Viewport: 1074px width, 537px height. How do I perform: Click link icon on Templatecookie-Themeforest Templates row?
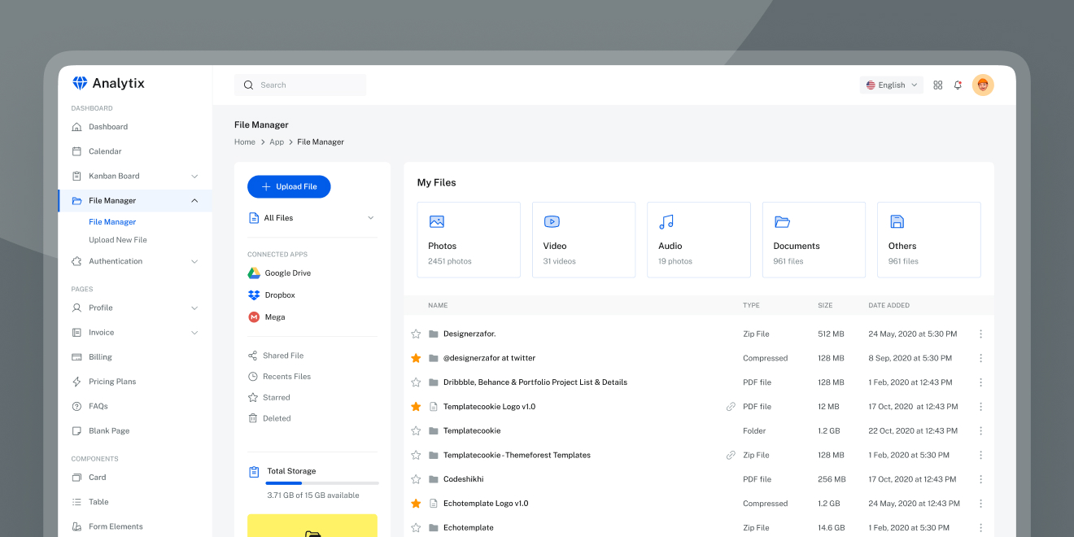tap(731, 455)
